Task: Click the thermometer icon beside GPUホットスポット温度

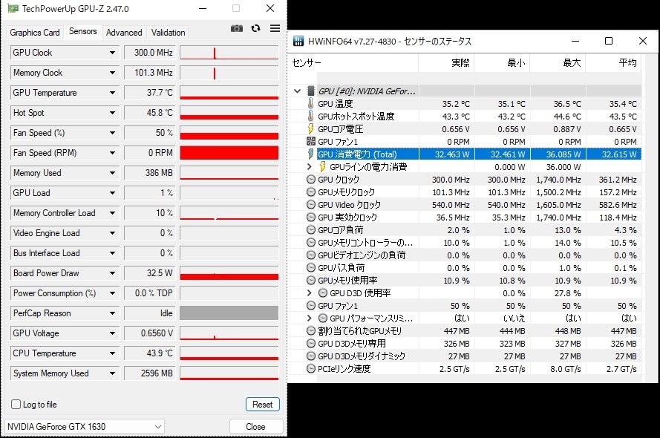Action: 310,116
